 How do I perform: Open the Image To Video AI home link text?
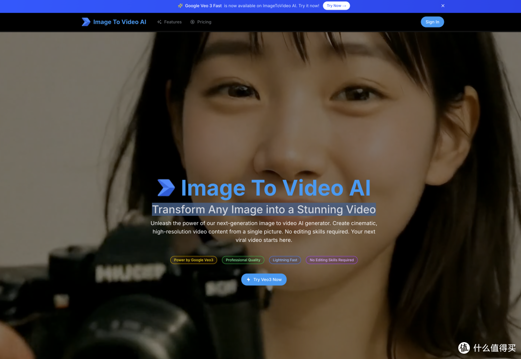120,22
